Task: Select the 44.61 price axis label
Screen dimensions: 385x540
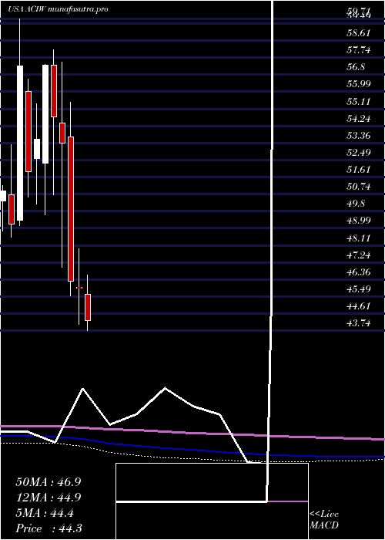Action: (359, 305)
